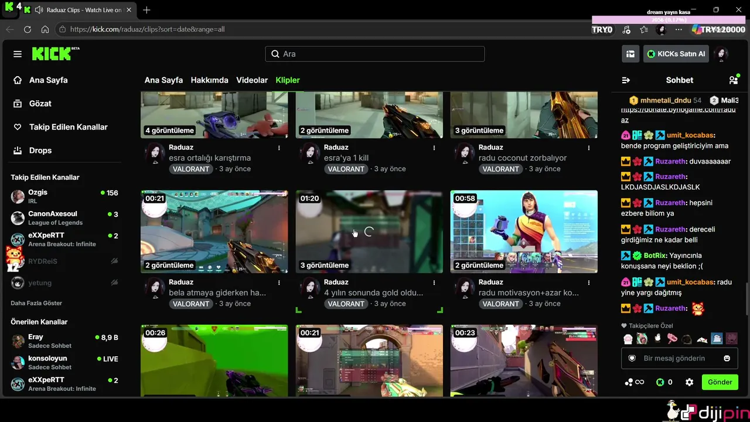Open the profile avatar in Kick header
Screen dimensions: 750x422
tap(722, 54)
